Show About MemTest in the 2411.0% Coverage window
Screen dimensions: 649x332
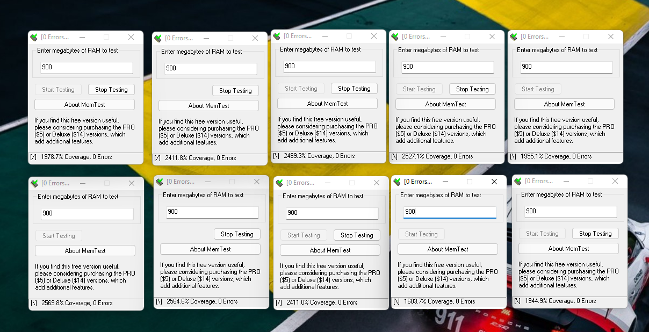(330, 250)
